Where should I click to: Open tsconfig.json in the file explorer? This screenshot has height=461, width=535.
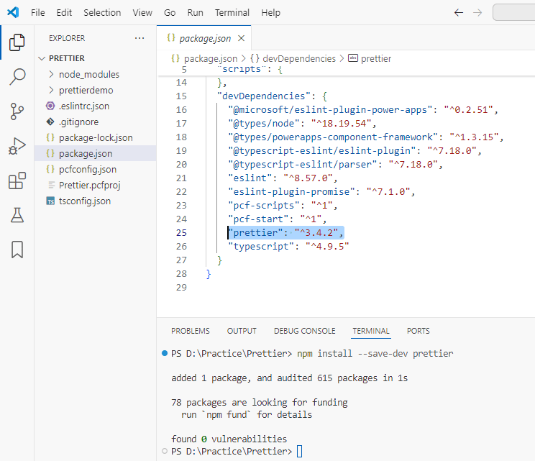pyautogui.click(x=85, y=201)
